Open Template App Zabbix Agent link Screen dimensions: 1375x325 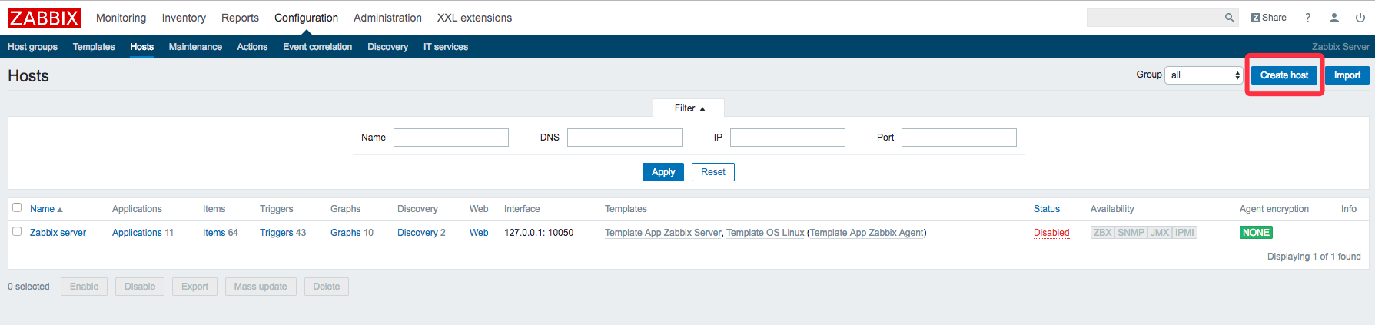pos(867,233)
